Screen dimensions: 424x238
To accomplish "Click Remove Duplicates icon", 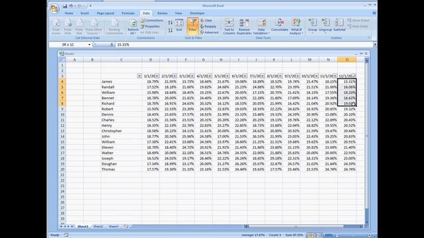I will pyautogui.click(x=244, y=26).
